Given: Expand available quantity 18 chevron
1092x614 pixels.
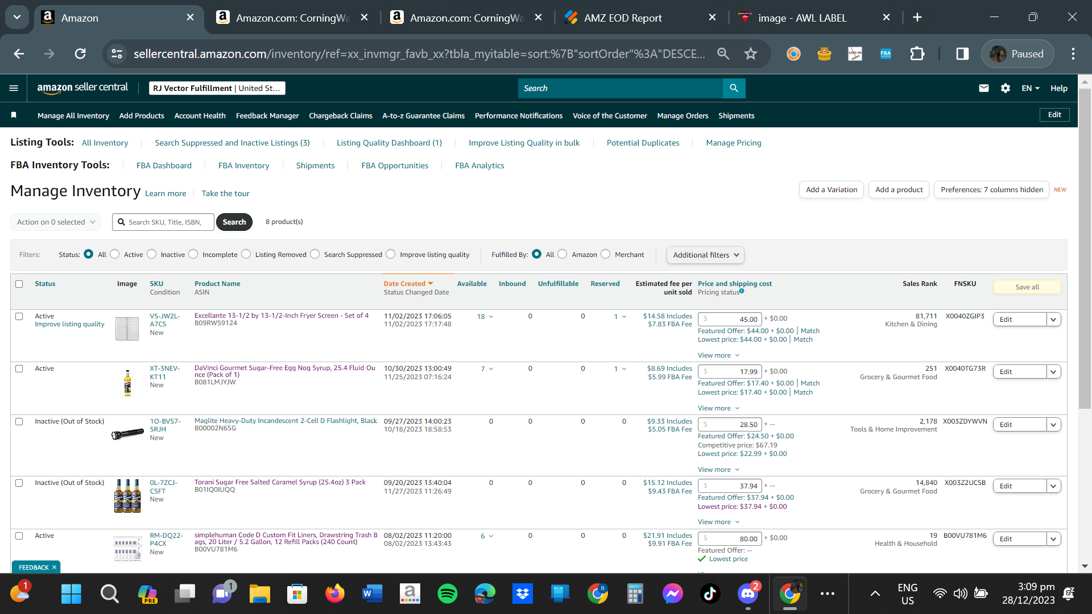Looking at the screenshot, I should (491, 317).
